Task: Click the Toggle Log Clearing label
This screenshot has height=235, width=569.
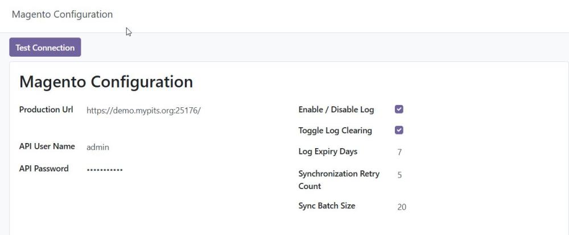Action: tap(335, 131)
